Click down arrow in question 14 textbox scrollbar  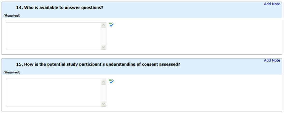click(x=103, y=47)
